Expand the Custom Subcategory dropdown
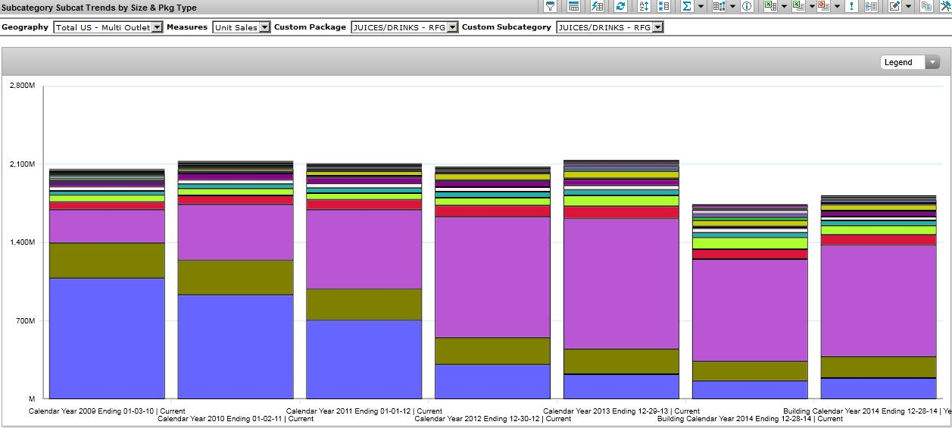This screenshot has width=952, height=428. [657, 27]
